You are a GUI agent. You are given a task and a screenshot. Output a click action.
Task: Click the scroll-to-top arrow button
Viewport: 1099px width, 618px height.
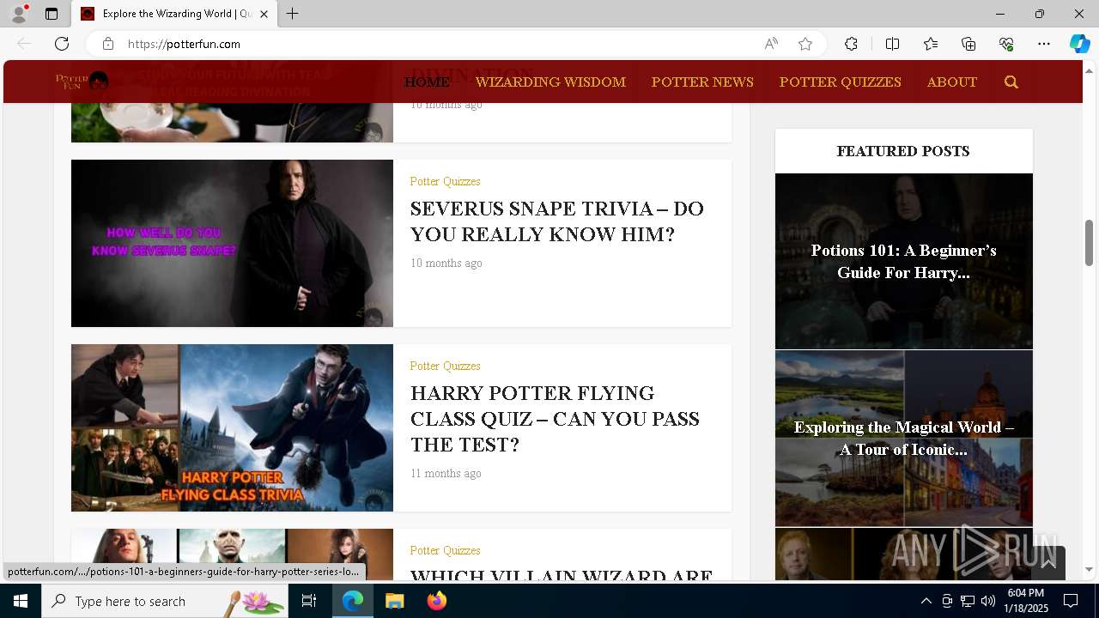tap(1048, 563)
